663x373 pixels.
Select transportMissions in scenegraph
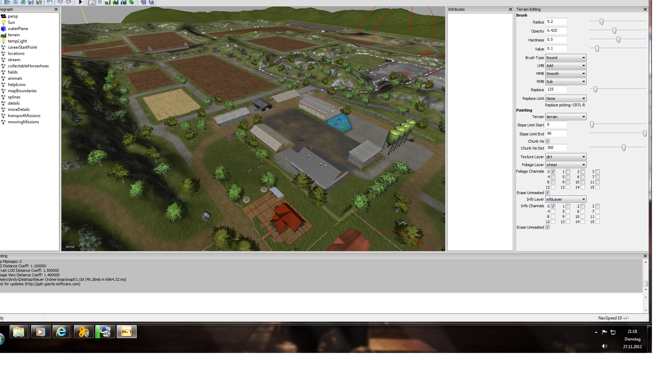click(x=24, y=116)
